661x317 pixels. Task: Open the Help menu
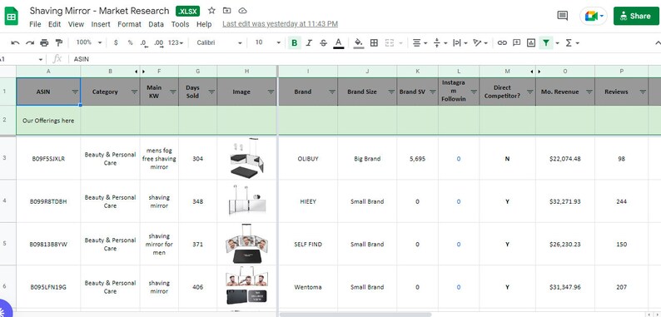pos(204,24)
